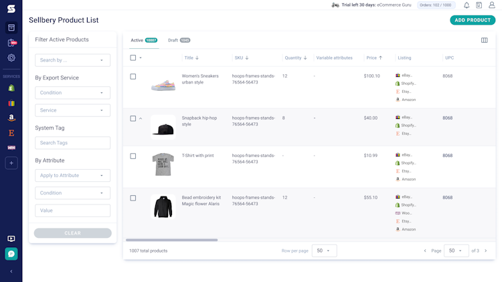Image resolution: width=502 pixels, height=282 pixels.
Task: Open the Etsy service in sidebar
Action: point(11,133)
